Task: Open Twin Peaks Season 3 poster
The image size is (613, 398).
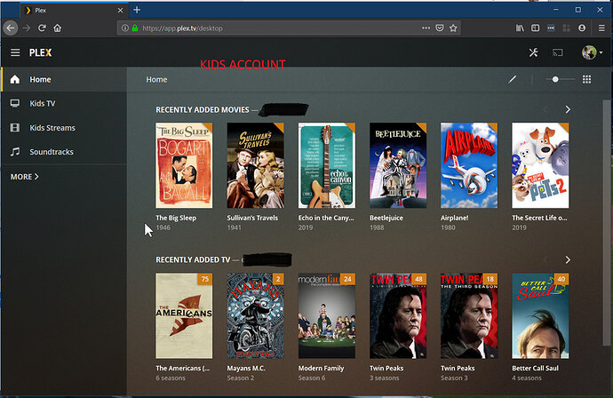Action: [x=469, y=316]
